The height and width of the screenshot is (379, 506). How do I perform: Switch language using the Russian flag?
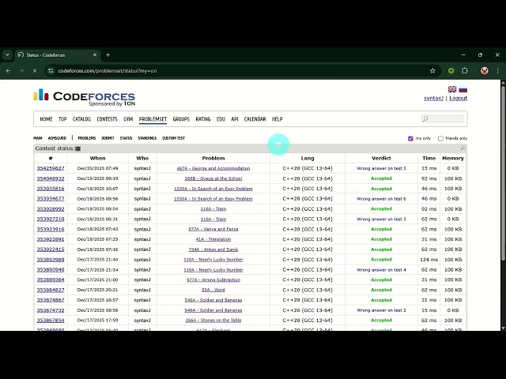point(463,89)
